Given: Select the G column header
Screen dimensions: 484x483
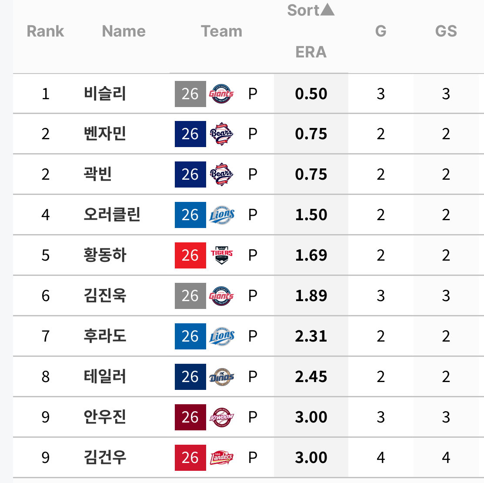Looking at the screenshot, I should (381, 31).
